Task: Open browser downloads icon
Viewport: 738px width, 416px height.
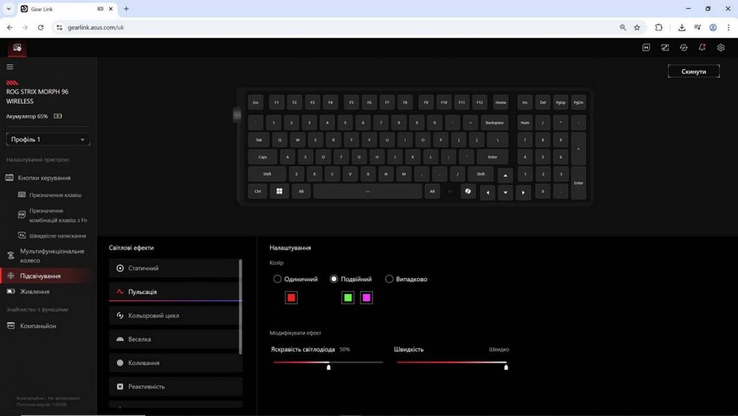Action: pos(681,27)
